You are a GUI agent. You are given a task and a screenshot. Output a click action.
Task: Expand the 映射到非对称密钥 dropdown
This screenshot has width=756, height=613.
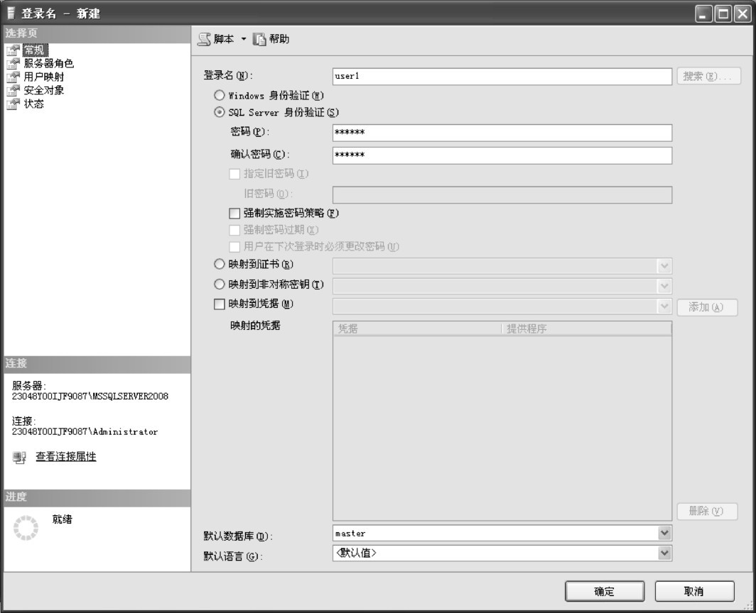click(664, 286)
